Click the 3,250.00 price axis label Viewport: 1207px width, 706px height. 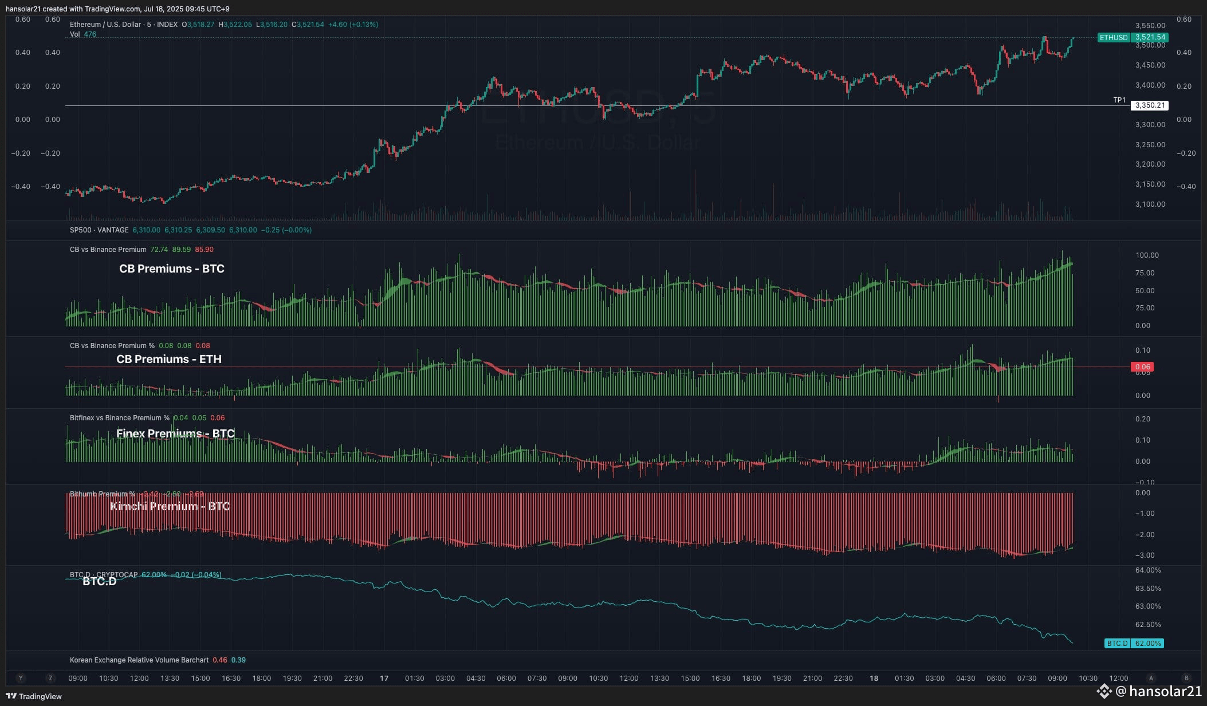point(1150,145)
